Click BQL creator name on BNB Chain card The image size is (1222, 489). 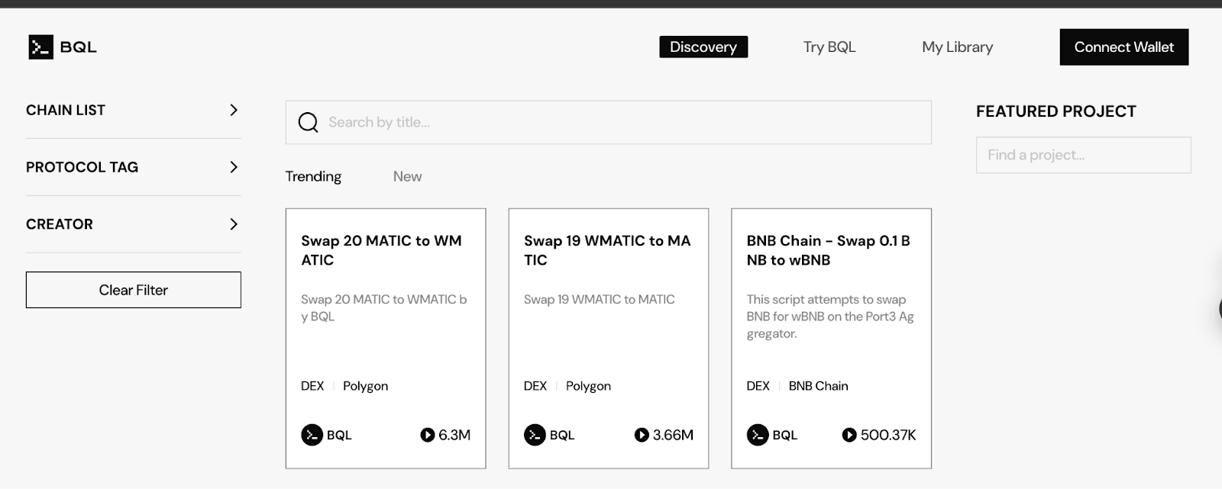pos(785,435)
